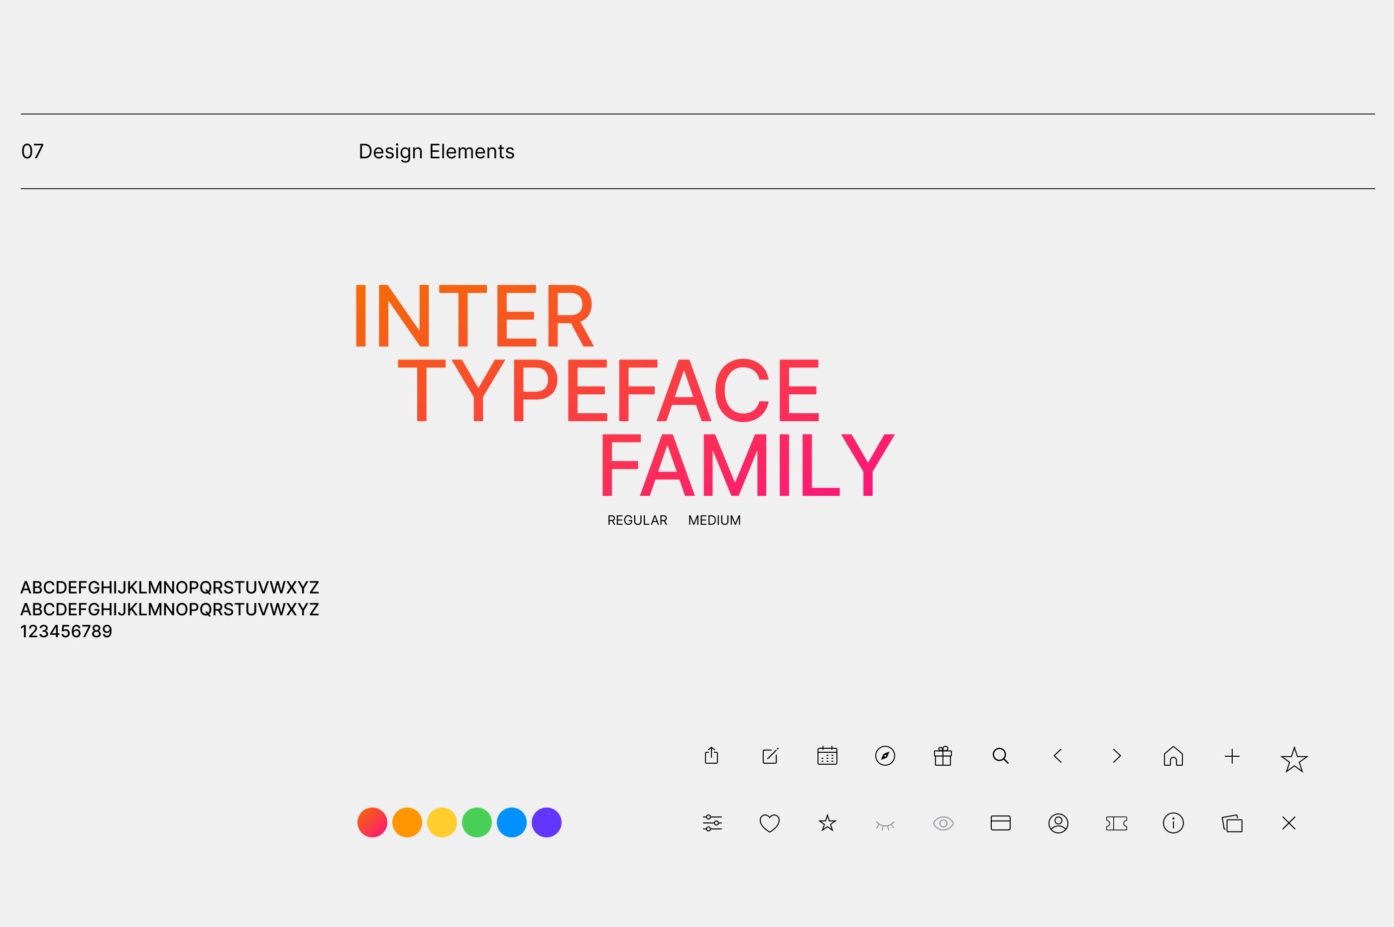Open the calendar icon
The width and height of the screenshot is (1394, 927).
(x=827, y=756)
